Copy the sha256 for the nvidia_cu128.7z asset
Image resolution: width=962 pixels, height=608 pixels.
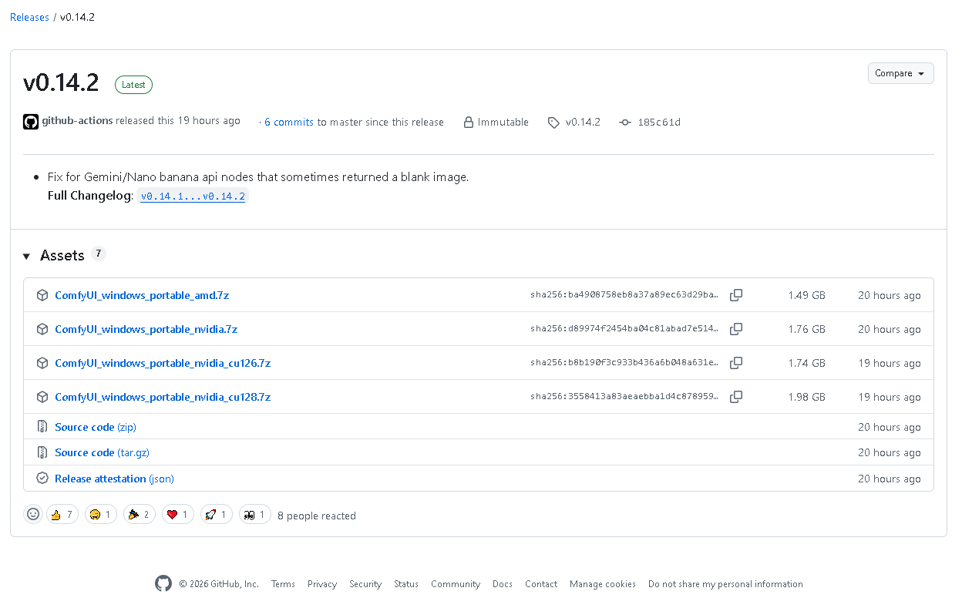click(x=736, y=397)
